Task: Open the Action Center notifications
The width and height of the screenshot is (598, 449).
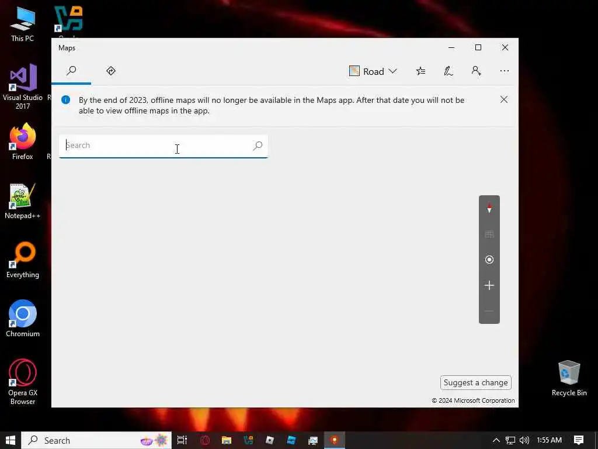Action: 579,440
